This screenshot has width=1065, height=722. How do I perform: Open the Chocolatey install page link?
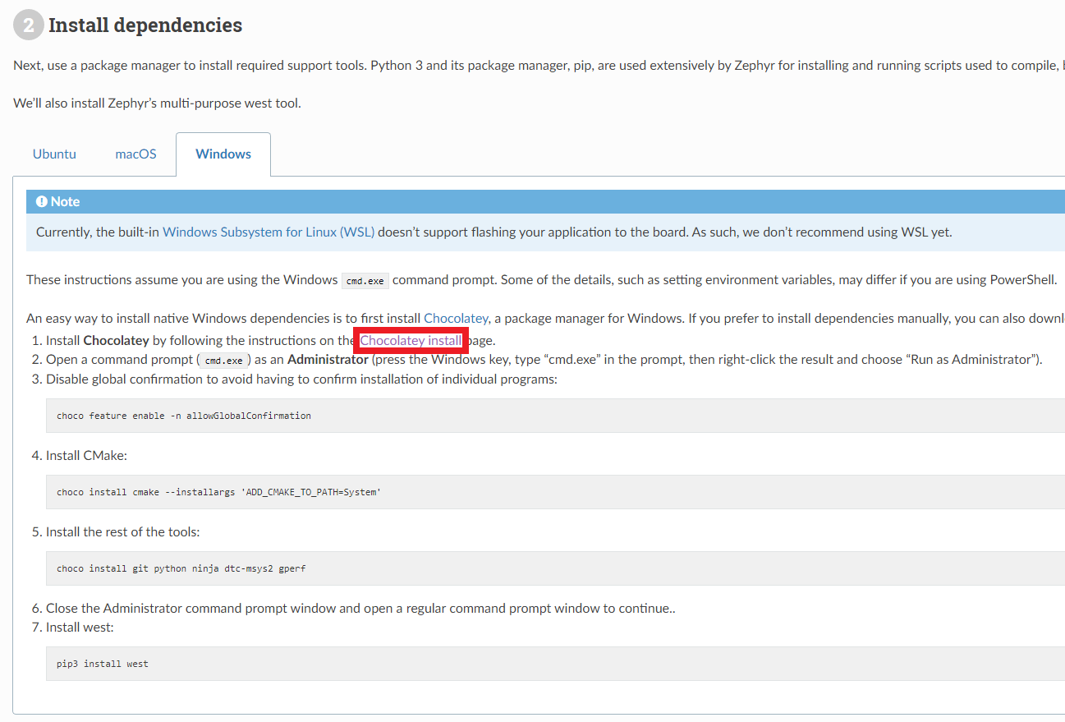[x=411, y=340]
